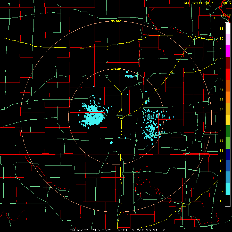Click the 10 legend value
The image size is (232, 232).
(x=221, y=171)
